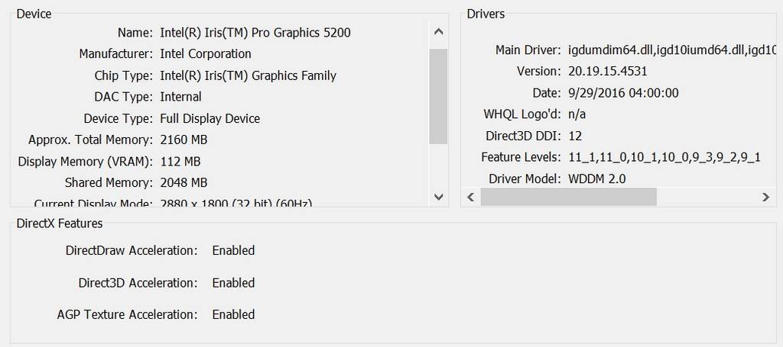The image size is (783, 347).
Task: Click the Manufacturer value Intel Corporation
Action: [x=205, y=54]
